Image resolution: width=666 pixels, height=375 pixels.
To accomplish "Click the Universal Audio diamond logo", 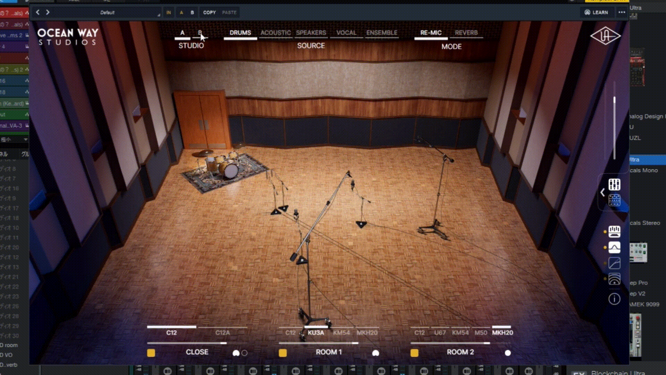I will [x=605, y=36].
